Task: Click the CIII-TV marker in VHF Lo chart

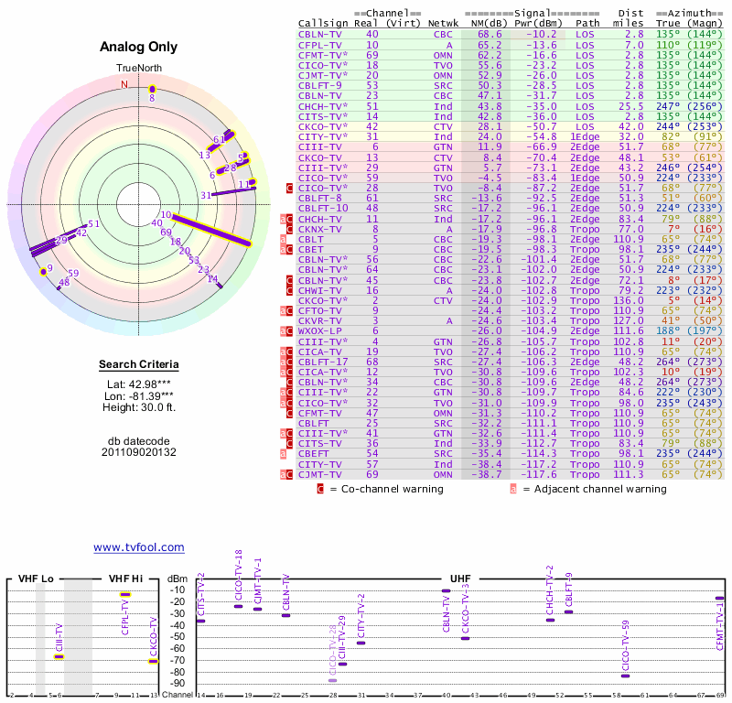Action: coord(59,656)
